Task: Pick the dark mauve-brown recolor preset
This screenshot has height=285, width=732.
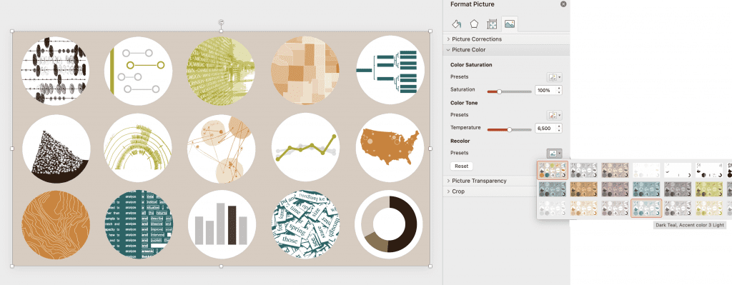Action: tap(615, 189)
